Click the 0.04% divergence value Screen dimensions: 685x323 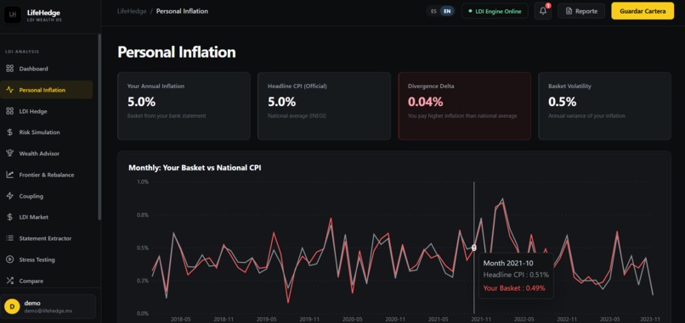tap(425, 102)
